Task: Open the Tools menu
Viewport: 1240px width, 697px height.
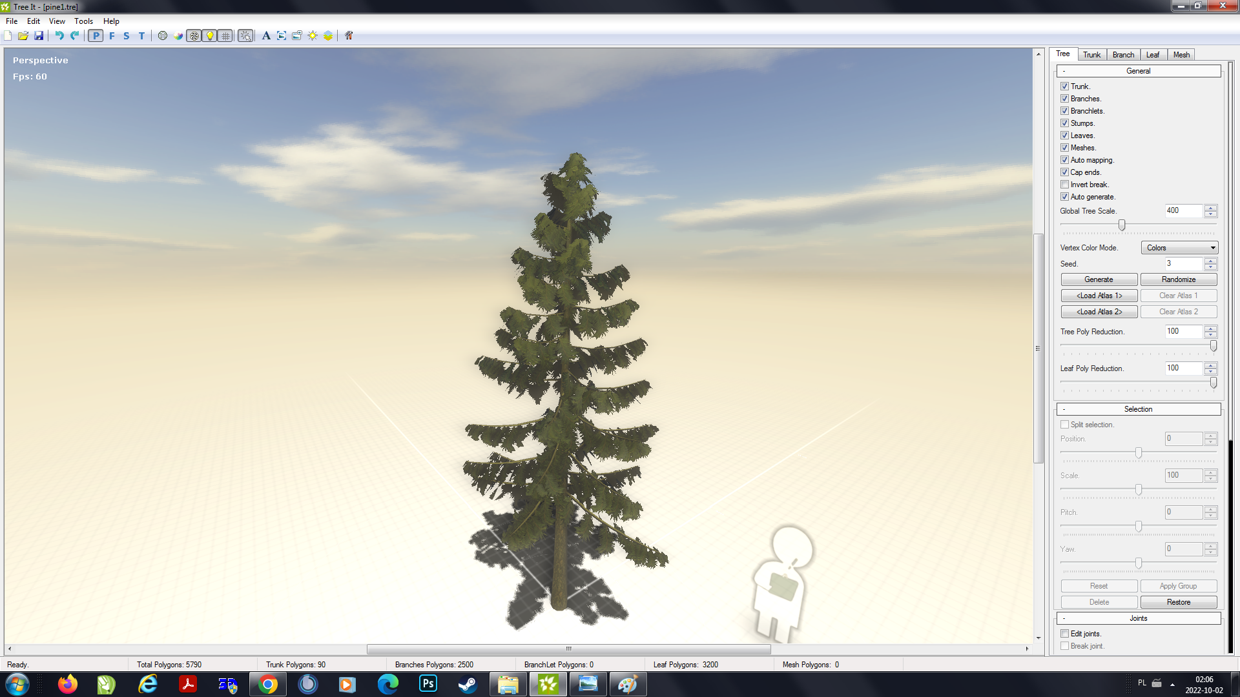Action: (83, 21)
